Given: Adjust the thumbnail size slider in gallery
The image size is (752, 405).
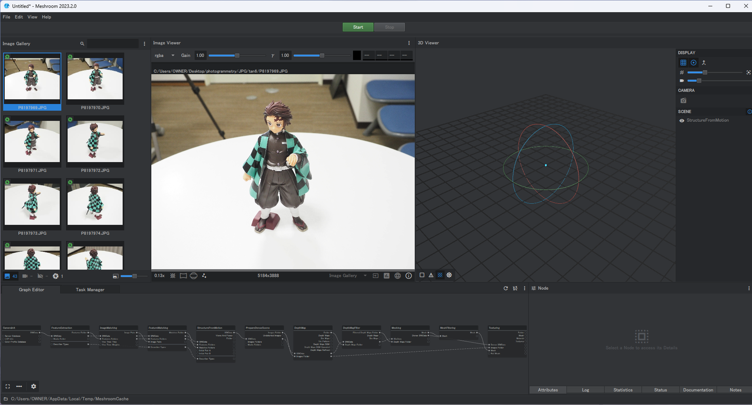Looking at the screenshot, I should coord(134,276).
